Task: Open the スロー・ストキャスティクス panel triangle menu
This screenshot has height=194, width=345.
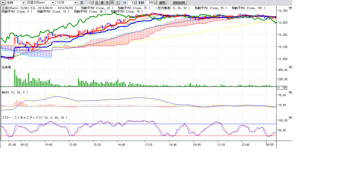Action: (x=290, y=118)
